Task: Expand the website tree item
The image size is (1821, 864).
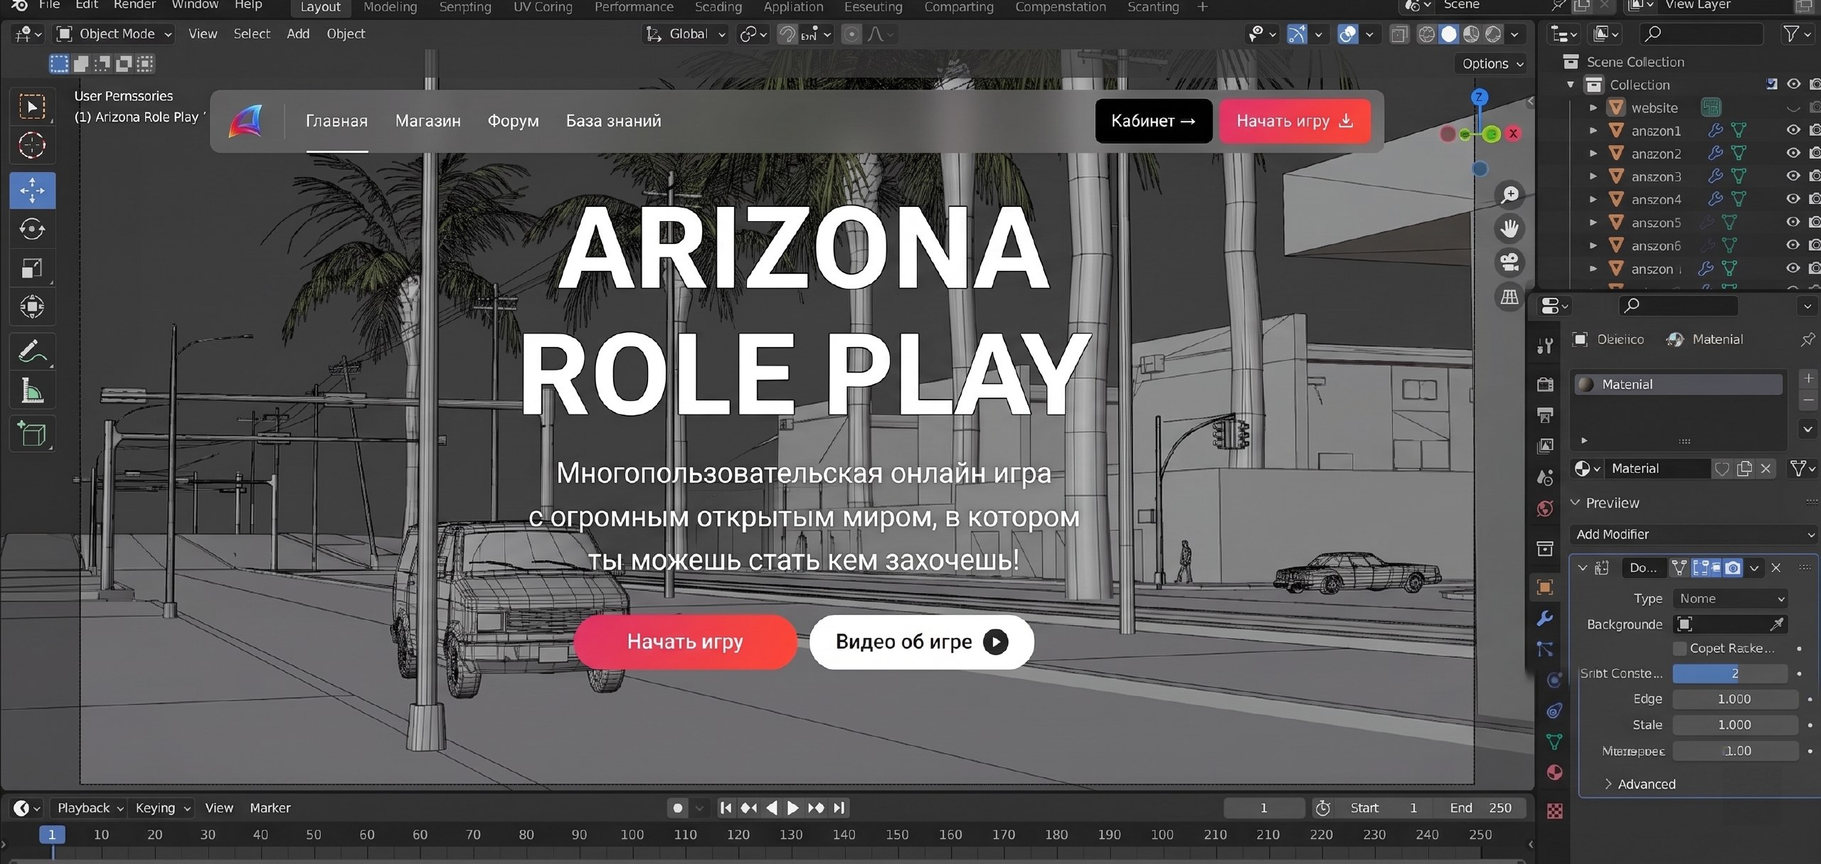Action: pos(1593,108)
